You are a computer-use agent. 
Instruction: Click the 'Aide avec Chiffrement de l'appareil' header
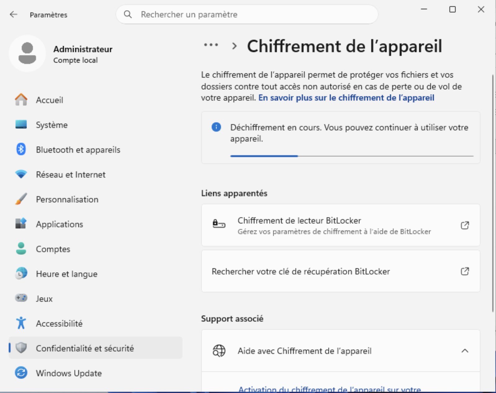(x=340, y=351)
